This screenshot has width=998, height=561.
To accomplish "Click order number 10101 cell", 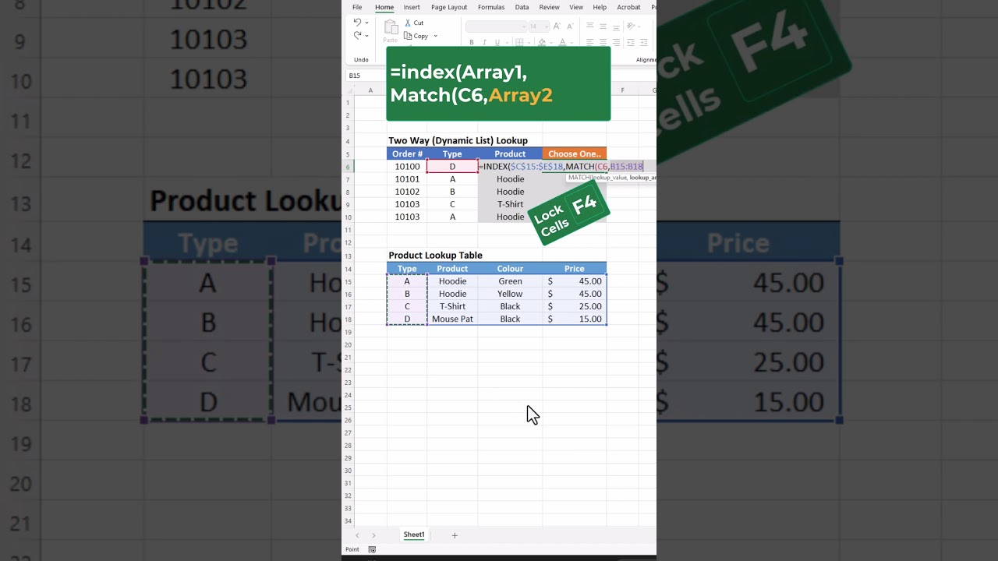I will pyautogui.click(x=407, y=179).
